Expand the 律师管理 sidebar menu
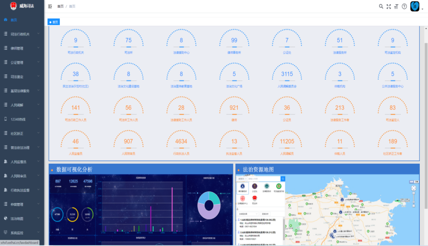 tap(22, 48)
